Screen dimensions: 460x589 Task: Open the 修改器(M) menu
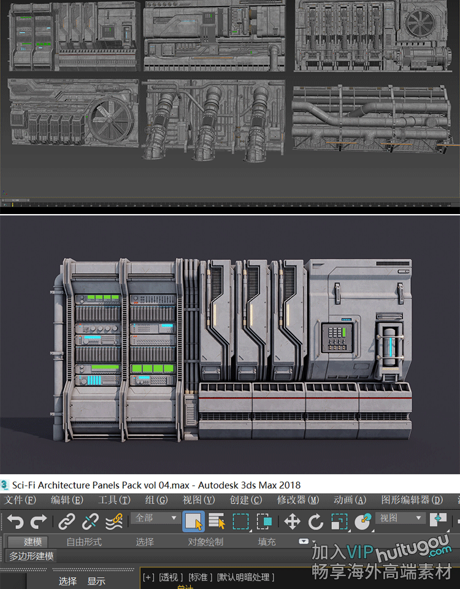tap(298, 500)
